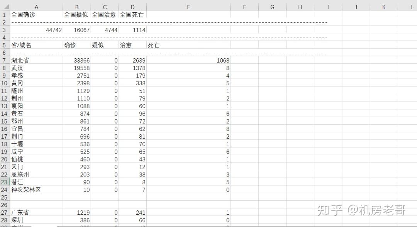
Task: Select the 孝感 cell
Action: coord(36,76)
